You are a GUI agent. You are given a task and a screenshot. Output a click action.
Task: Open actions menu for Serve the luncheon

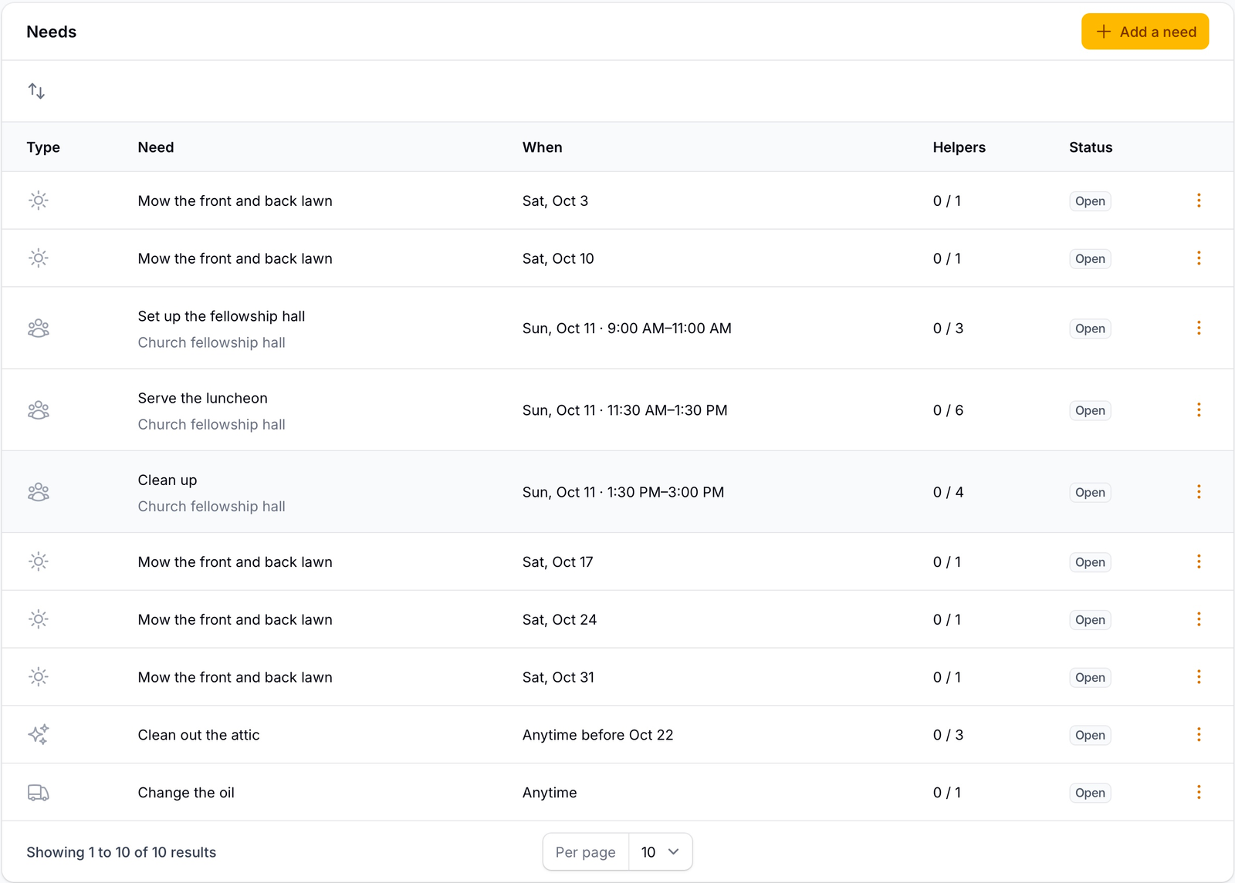[1199, 409]
